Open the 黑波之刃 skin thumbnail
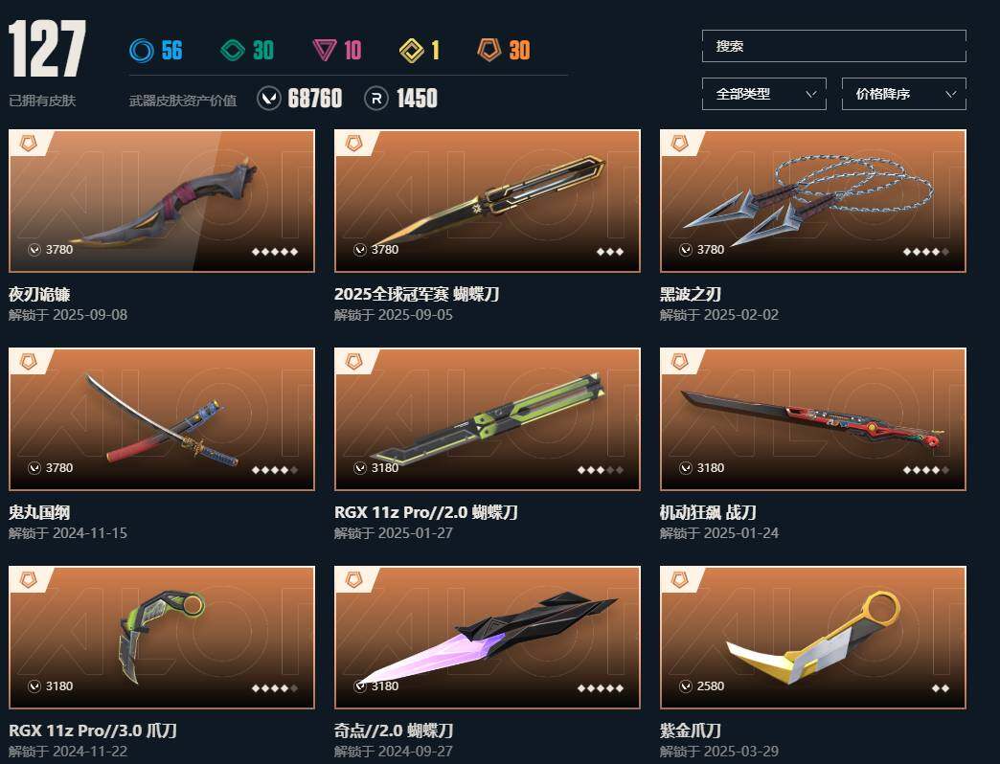 pyautogui.click(x=813, y=201)
